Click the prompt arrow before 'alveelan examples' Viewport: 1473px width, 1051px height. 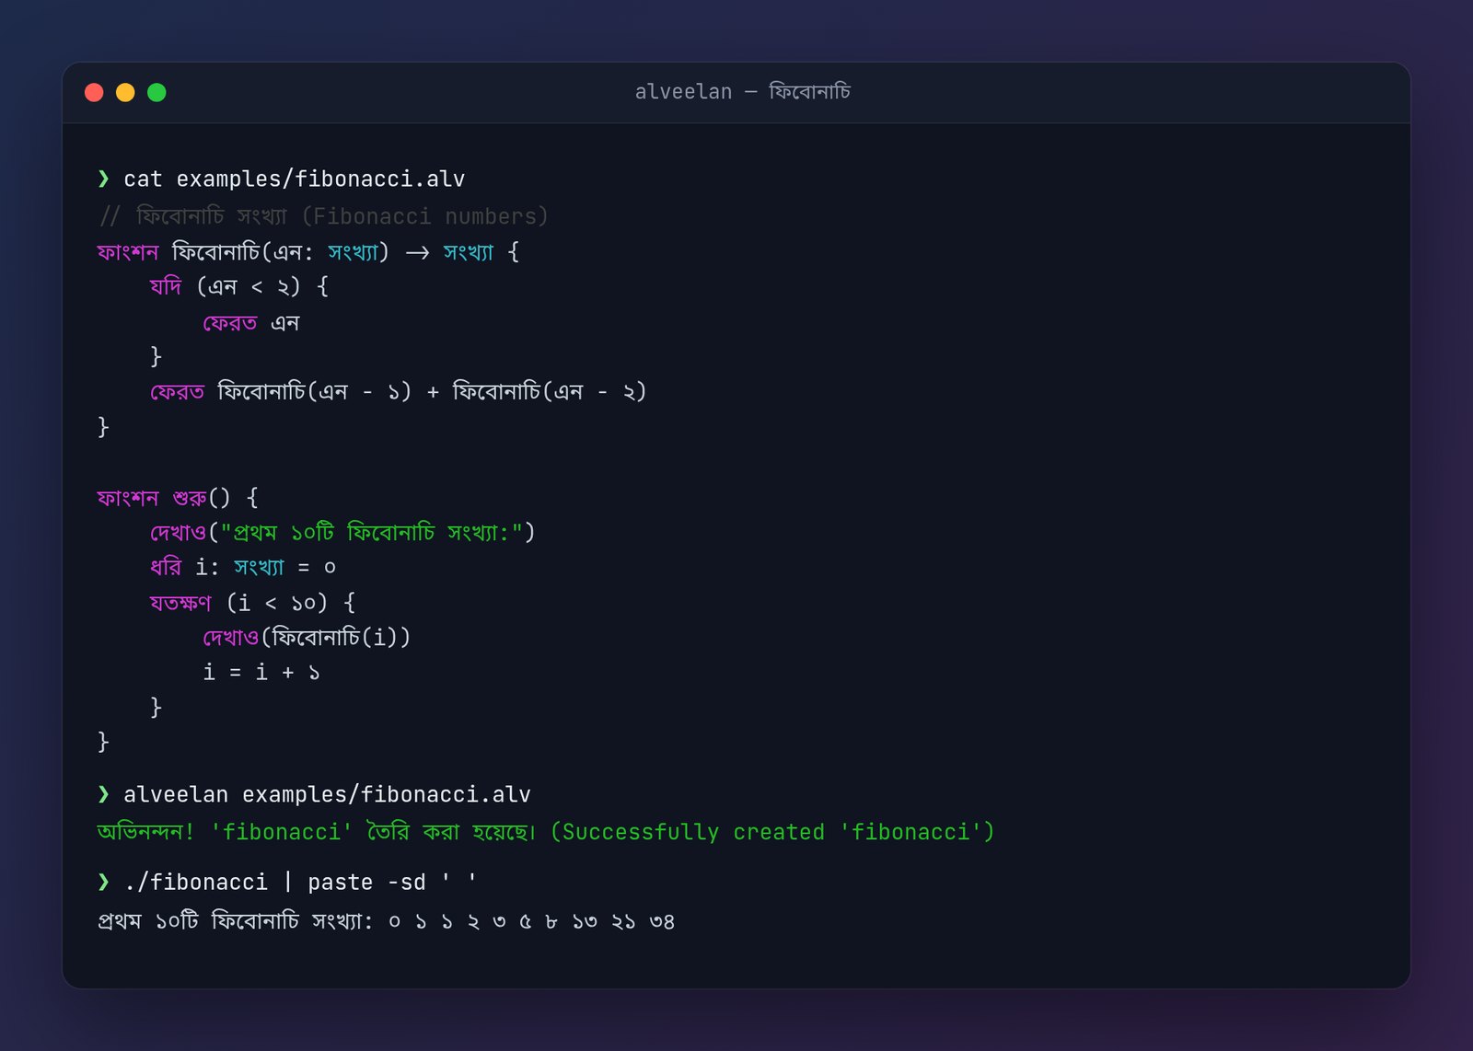pyautogui.click(x=103, y=794)
